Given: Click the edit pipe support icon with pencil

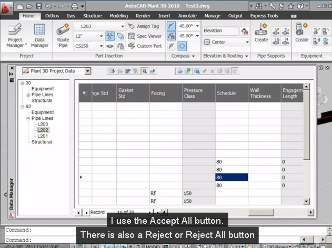Looking at the screenshot, I should (276, 32).
